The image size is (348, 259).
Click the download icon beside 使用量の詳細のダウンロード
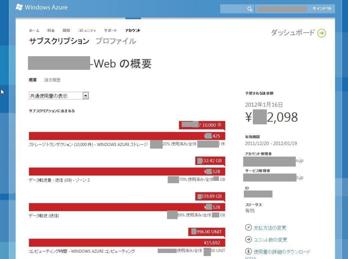(x=248, y=252)
